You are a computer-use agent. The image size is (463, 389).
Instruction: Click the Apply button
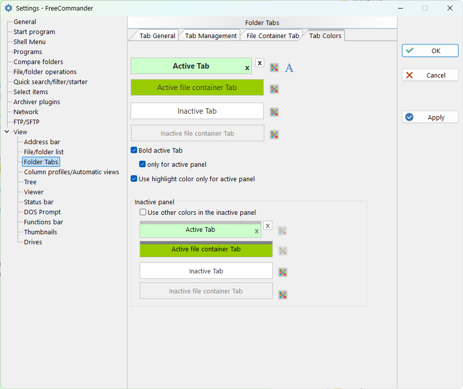430,117
